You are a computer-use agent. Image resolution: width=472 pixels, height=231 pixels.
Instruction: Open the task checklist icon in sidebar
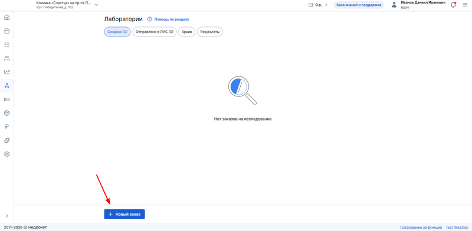click(x=6, y=45)
